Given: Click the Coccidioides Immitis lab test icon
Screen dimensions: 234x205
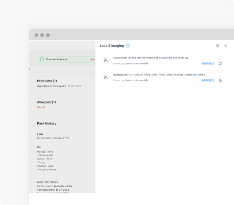Looking at the screenshot, I should click(106, 60).
